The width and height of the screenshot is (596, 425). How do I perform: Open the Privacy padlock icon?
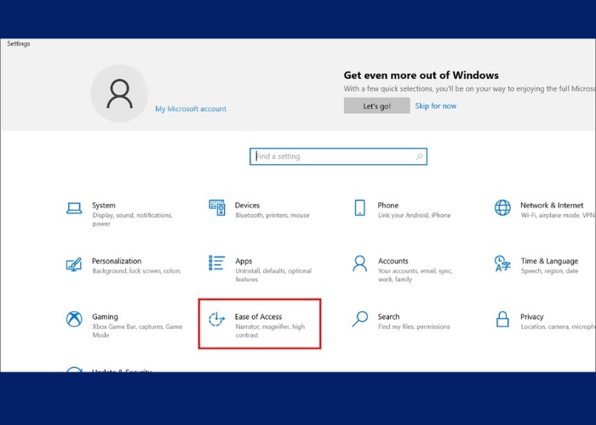[x=502, y=320]
